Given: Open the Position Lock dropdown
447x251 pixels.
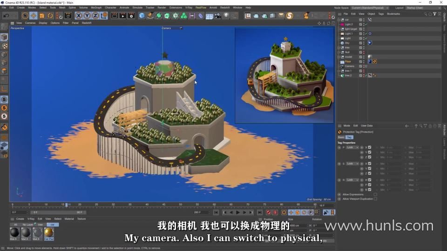Looking at the screenshot, I should pos(352,147).
